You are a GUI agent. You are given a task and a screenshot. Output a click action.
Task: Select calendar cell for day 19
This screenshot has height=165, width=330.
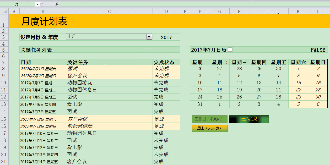click(239, 90)
